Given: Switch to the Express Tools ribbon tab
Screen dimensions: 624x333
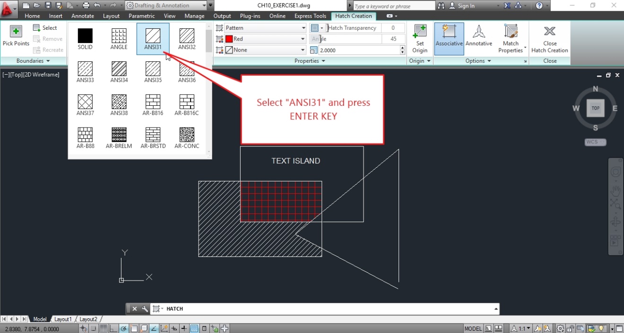Looking at the screenshot, I should 310,16.
